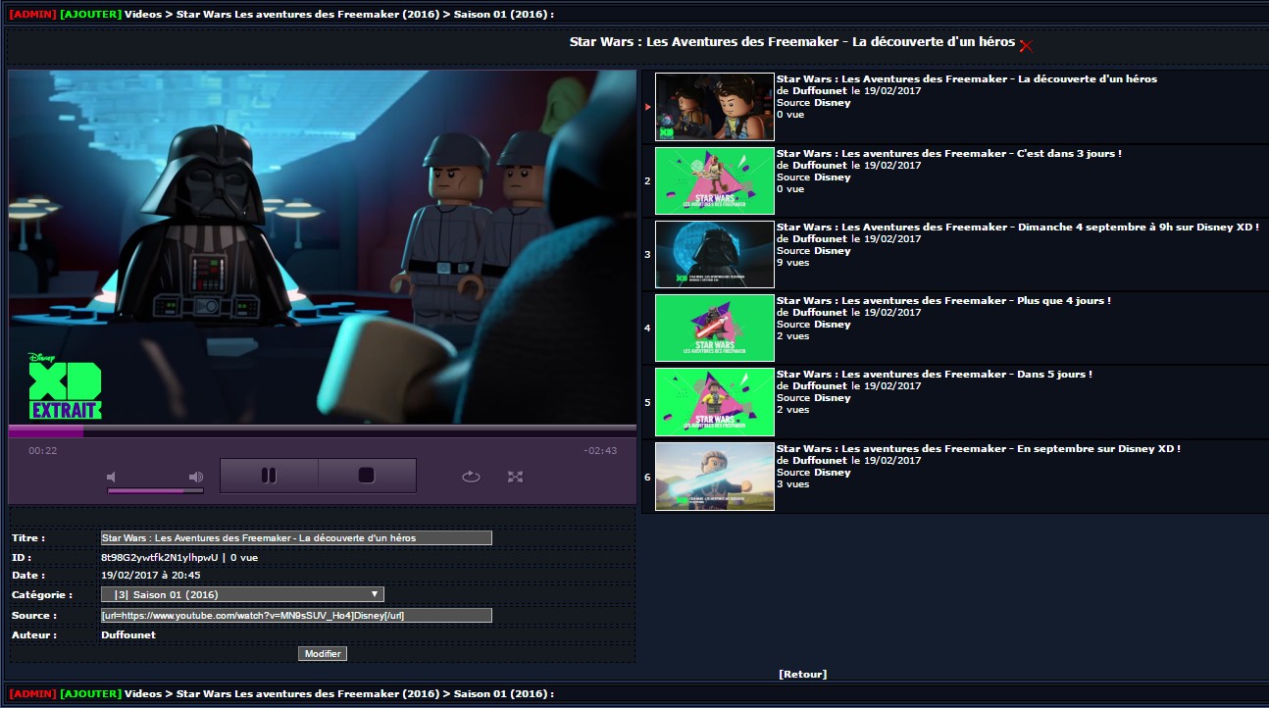Click the '9 vues' view count
Screen dimensions: 1269x708
[793, 262]
